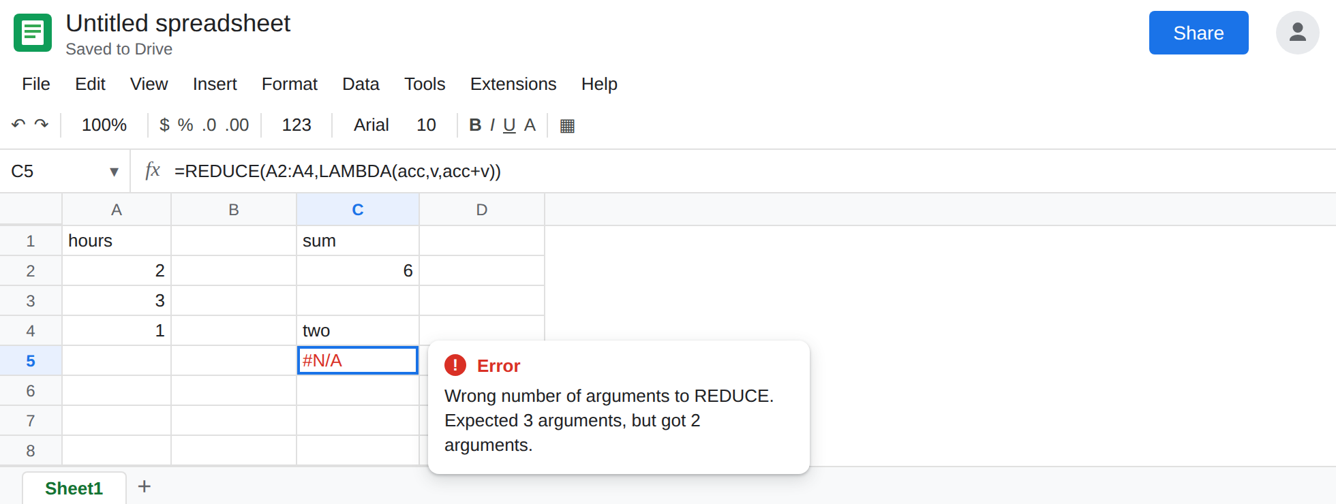Toggle underline with U icon
Viewport: 1336px width, 504px height.
pos(509,125)
